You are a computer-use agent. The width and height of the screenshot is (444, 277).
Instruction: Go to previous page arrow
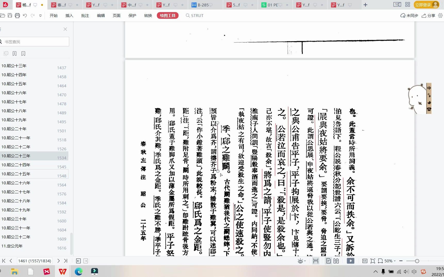point(11,261)
